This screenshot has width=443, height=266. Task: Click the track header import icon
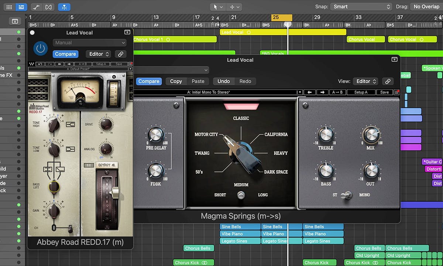pyautogui.click(x=15, y=21)
